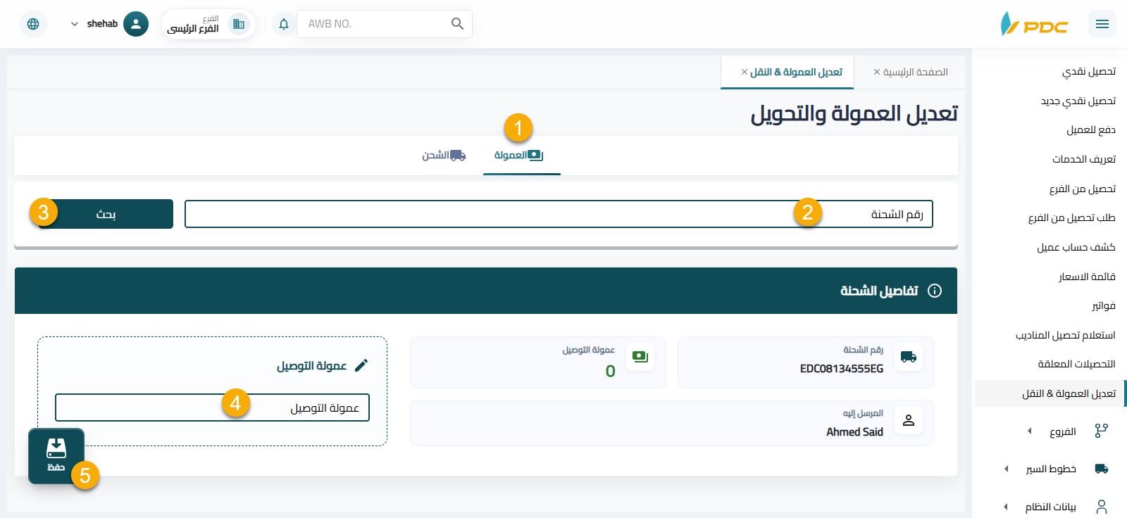Expand the shehab user dropdown arrow
Screen dimensions: 1127x518
pos(75,24)
